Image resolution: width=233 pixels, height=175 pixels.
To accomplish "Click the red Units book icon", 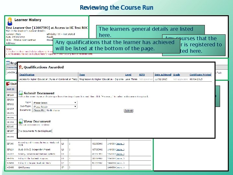I will [x=8, y=84].
